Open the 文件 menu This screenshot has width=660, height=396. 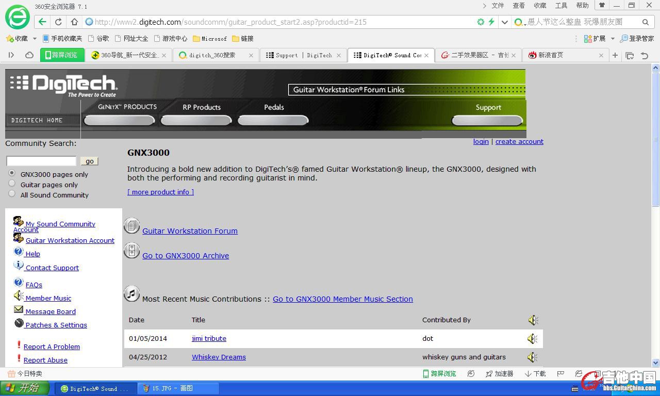pos(498,6)
